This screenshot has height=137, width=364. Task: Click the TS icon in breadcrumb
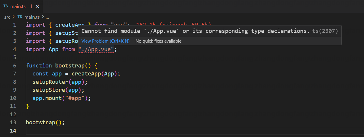20,17
